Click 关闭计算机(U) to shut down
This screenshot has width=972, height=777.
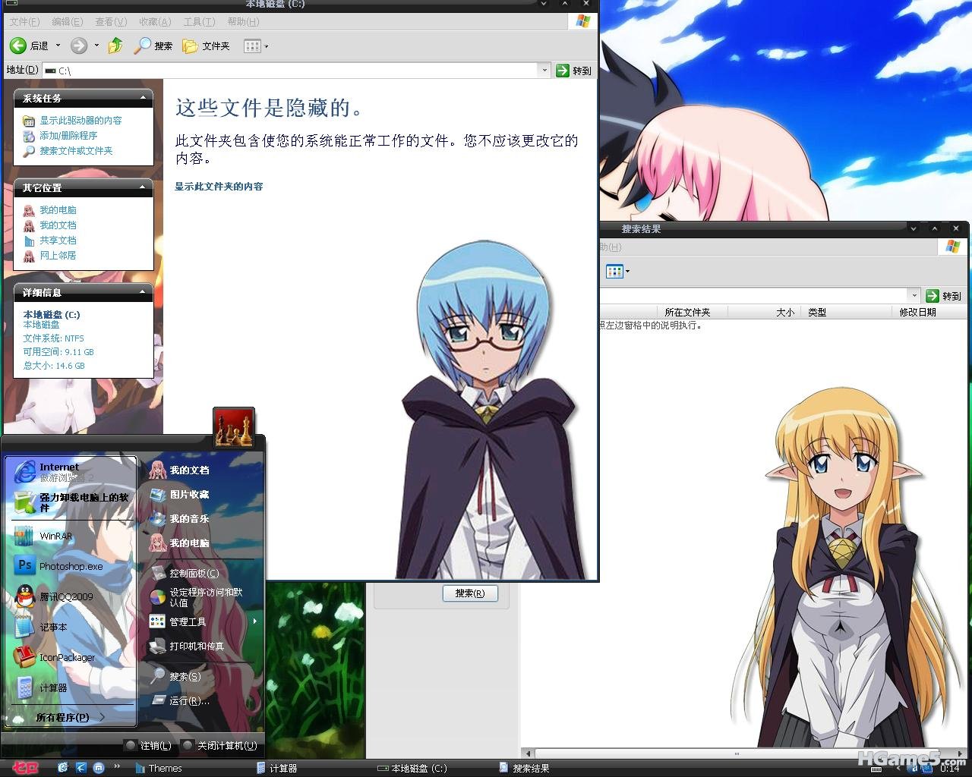coord(220,746)
